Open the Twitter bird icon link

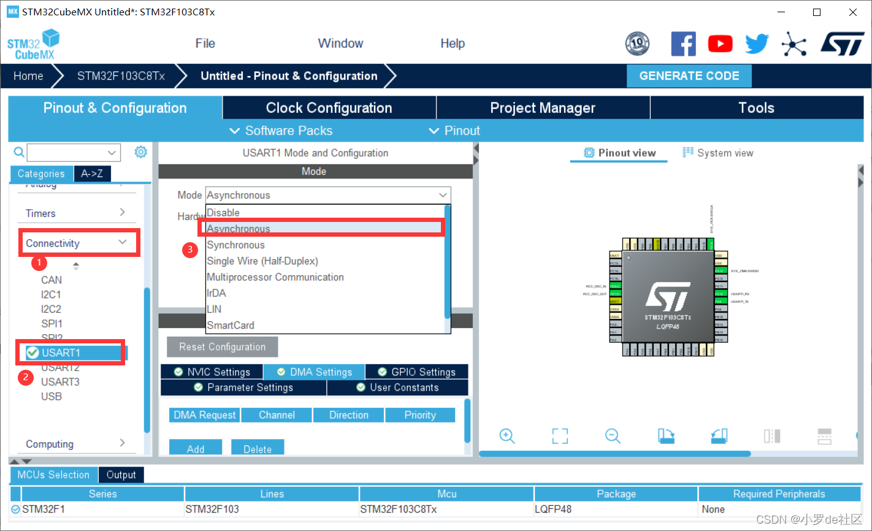point(757,44)
